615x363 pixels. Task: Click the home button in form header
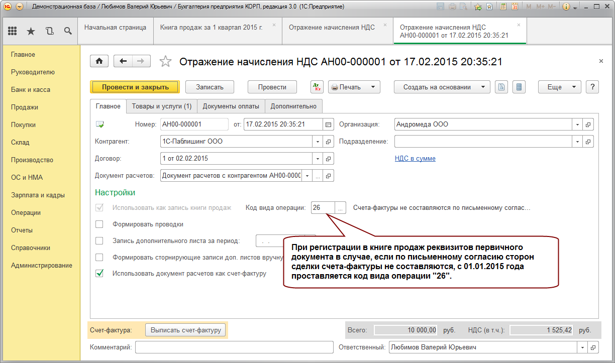pyautogui.click(x=99, y=61)
